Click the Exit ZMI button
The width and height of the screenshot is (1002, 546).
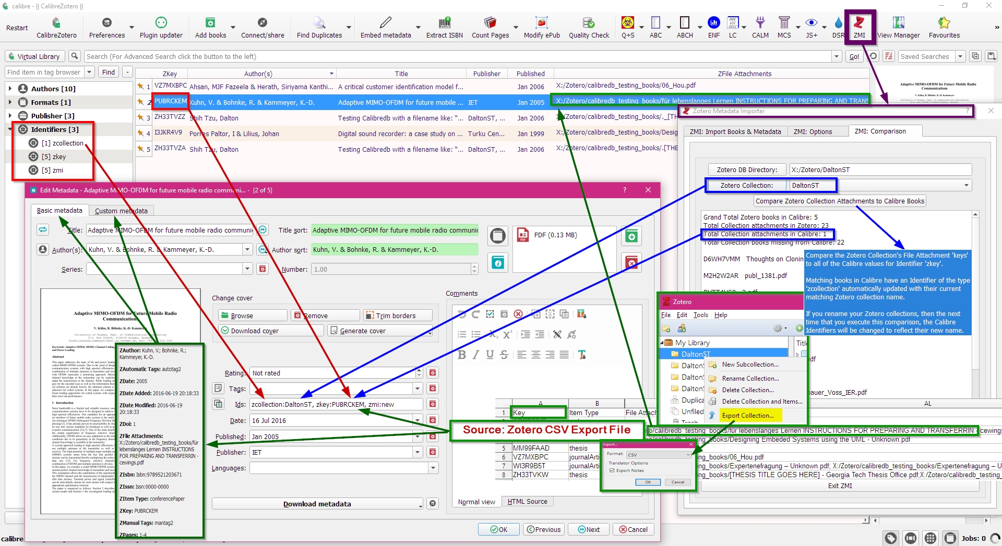[840, 486]
